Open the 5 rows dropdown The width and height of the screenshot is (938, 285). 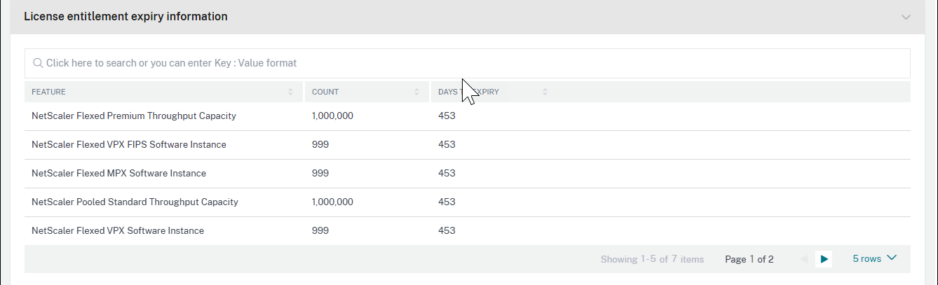point(874,258)
